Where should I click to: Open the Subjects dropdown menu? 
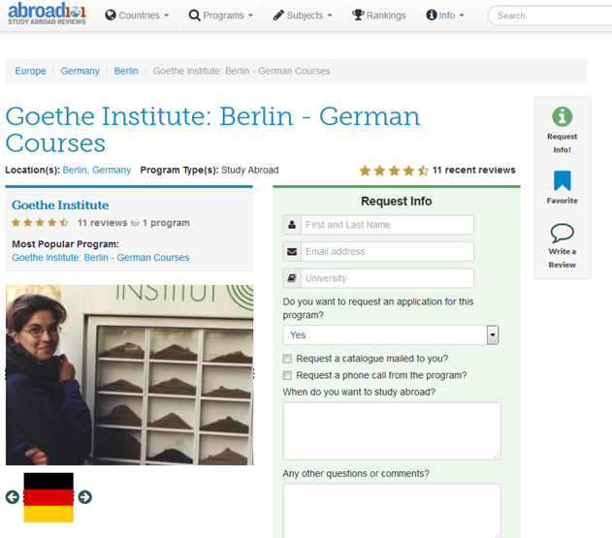tap(303, 16)
